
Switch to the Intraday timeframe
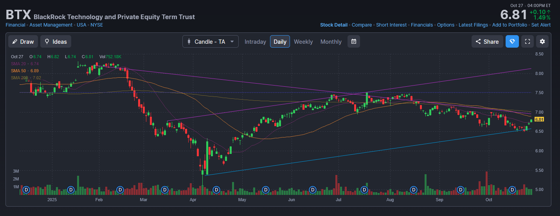pyautogui.click(x=255, y=41)
